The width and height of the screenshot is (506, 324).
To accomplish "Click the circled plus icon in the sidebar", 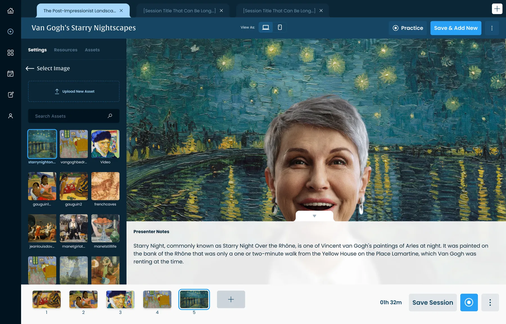I will tap(10, 31).
